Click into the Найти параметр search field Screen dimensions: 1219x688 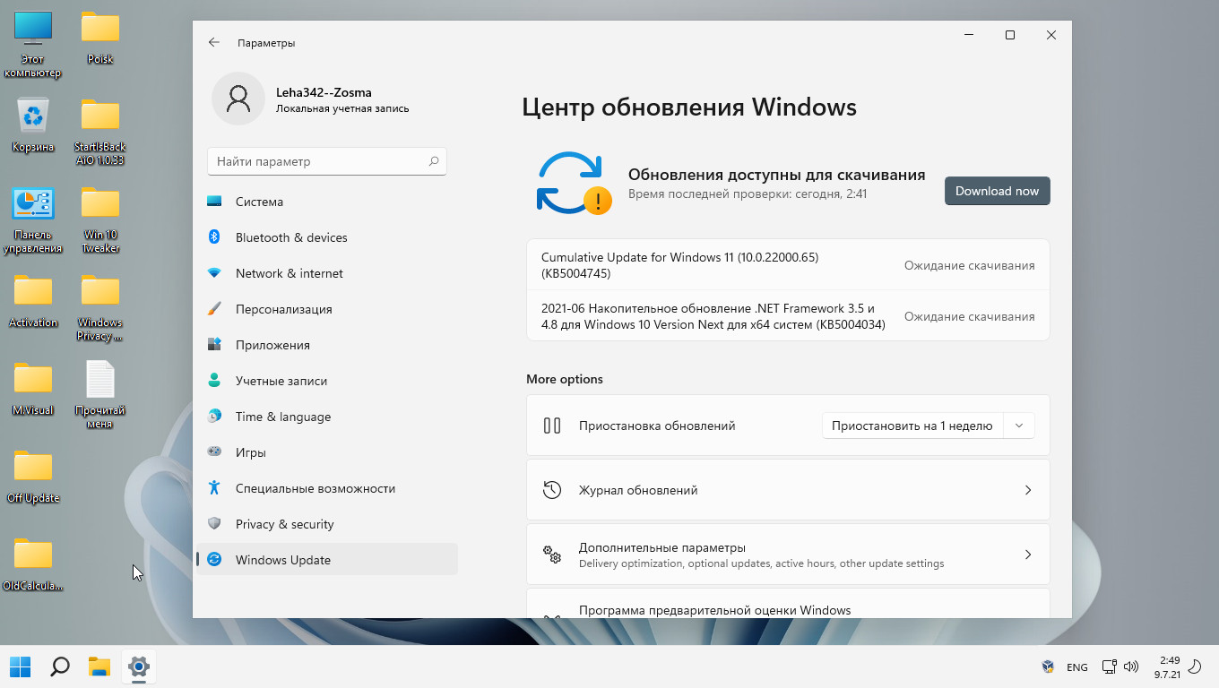tap(326, 161)
